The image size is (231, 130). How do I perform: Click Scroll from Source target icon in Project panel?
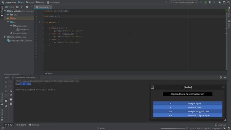click(x=17, y=7)
